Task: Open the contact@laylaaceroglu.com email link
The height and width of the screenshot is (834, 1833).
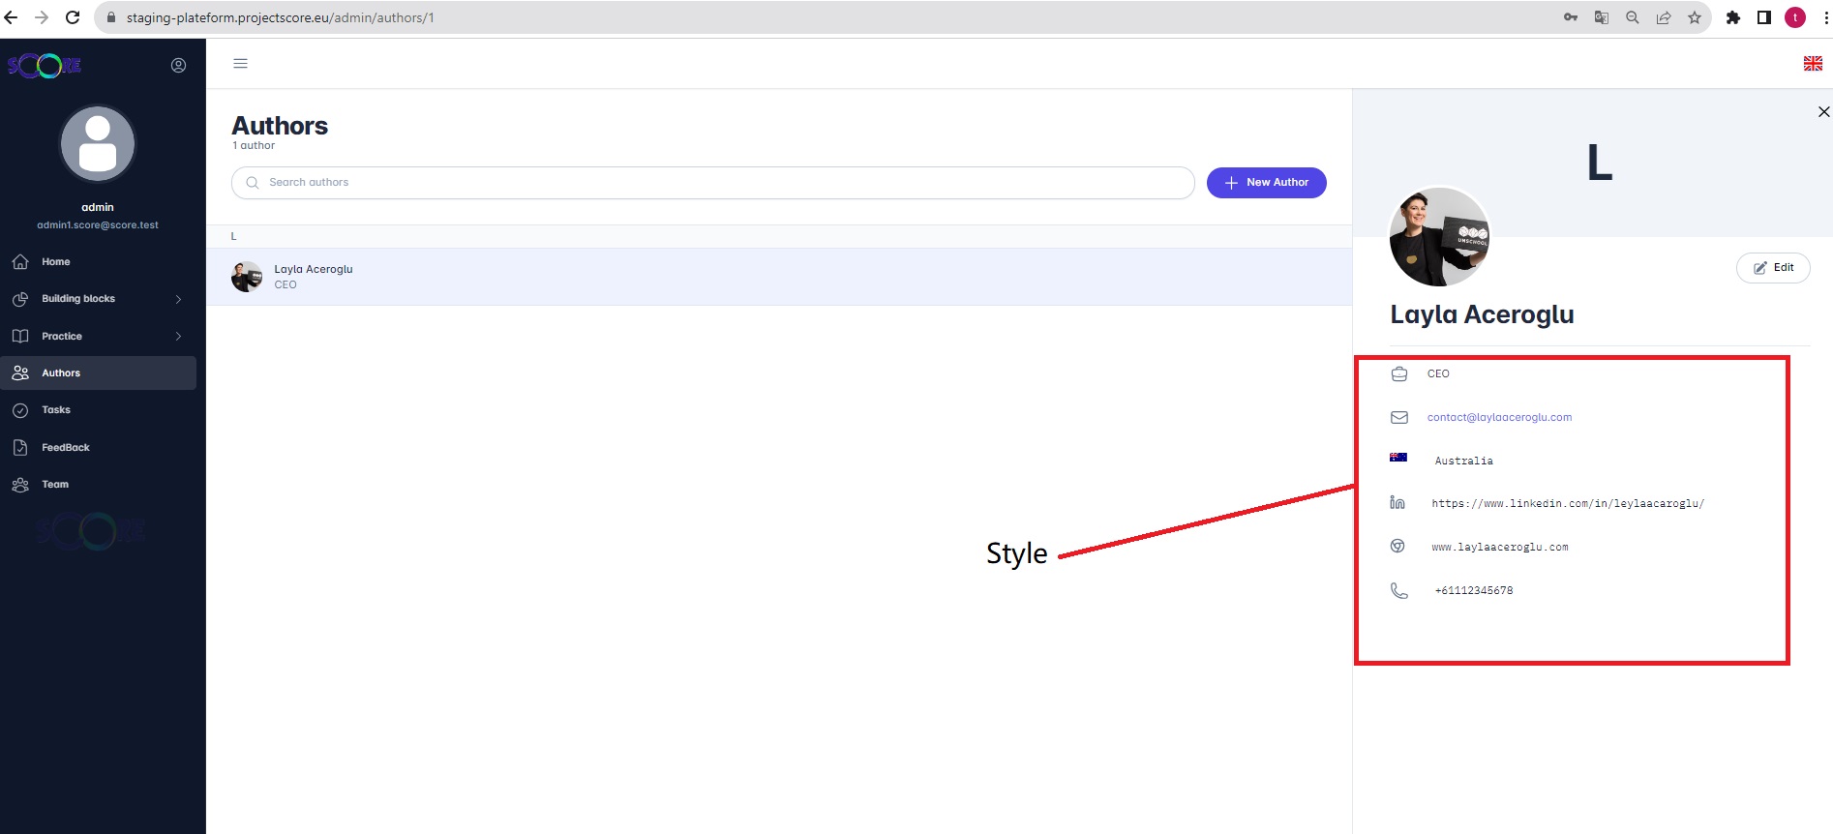Action: pos(1499,417)
